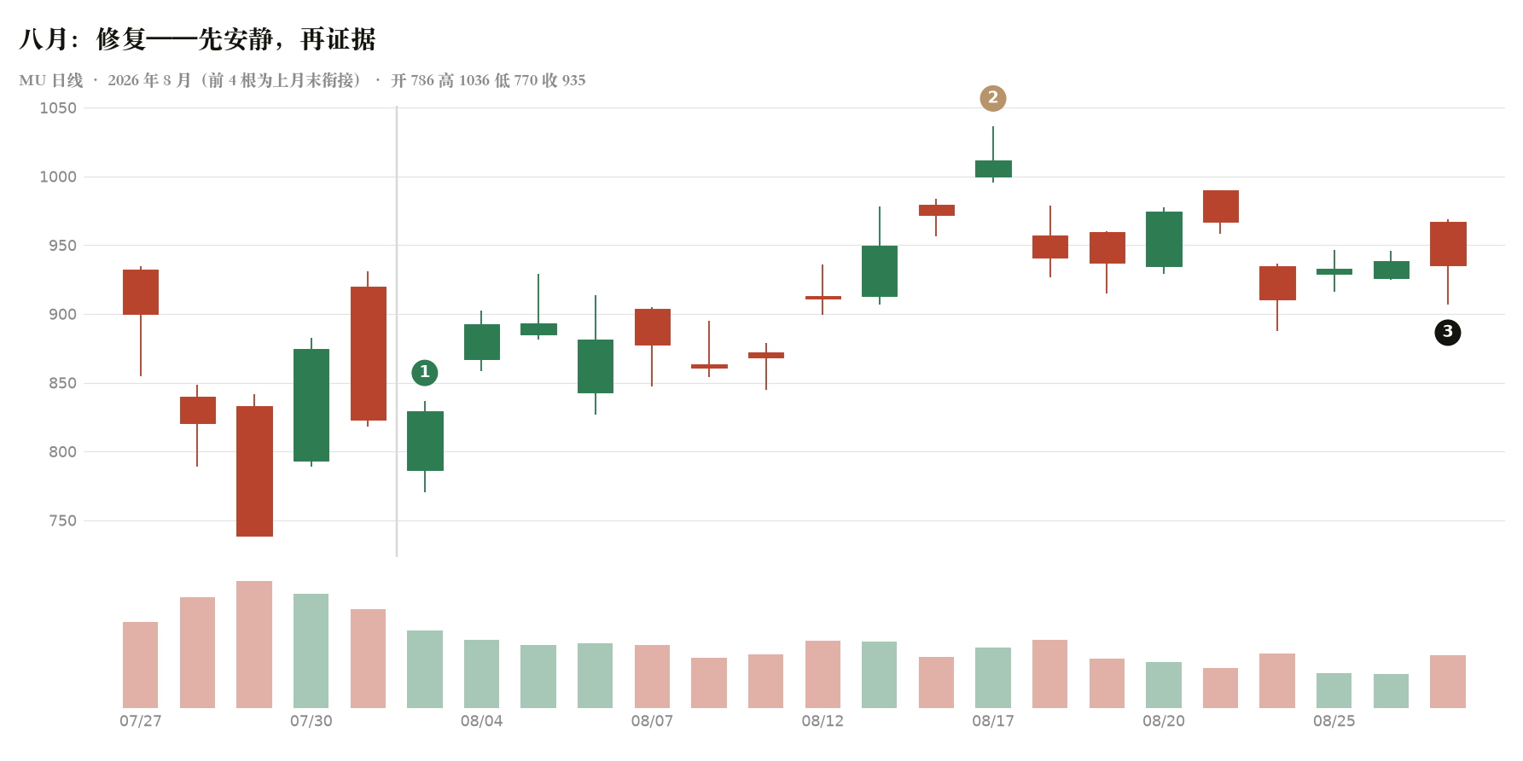Click the vertical month separator line
1523x761 pixels.
397,331
